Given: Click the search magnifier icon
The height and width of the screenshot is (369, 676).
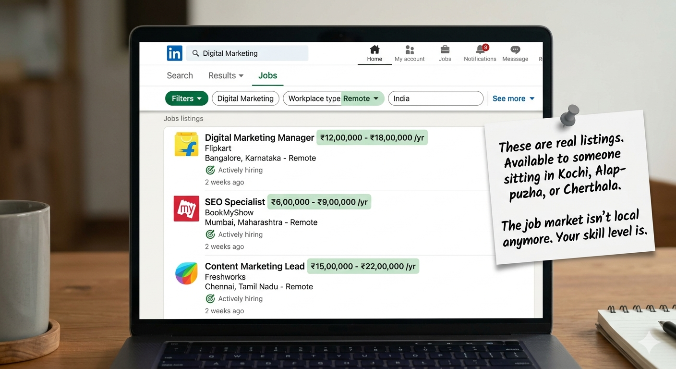Looking at the screenshot, I should 195,53.
